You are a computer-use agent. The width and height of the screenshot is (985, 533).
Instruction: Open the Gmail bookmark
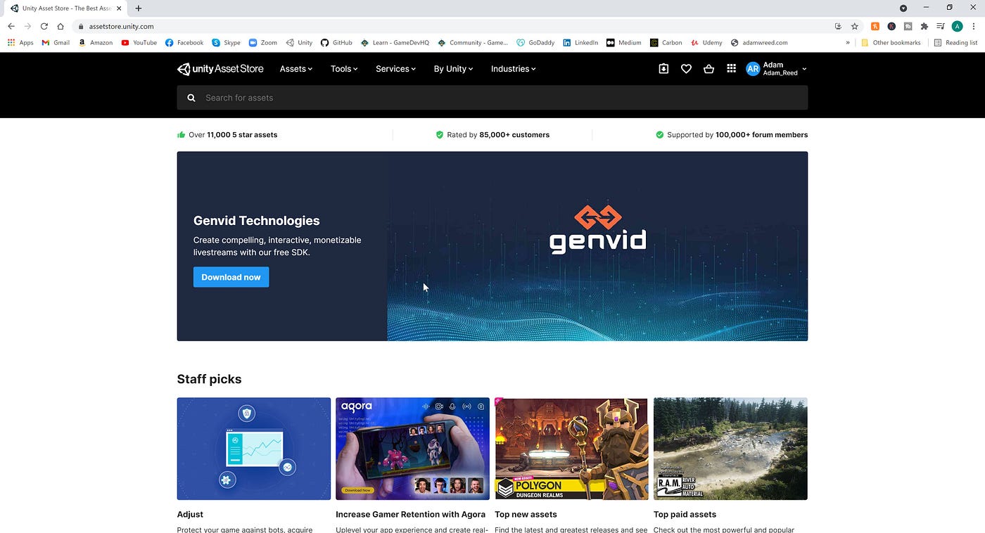(x=56, y=43)
